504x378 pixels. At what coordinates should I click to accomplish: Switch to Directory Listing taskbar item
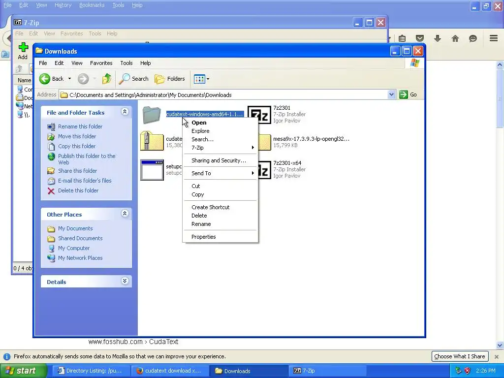click(x=91, y=371)
